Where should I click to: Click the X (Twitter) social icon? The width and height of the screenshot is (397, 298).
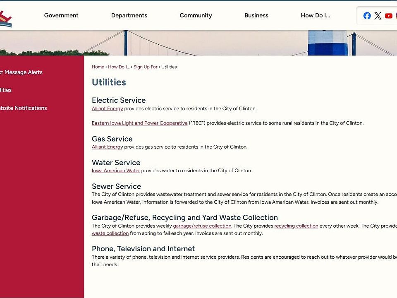(x=378, y=16)
